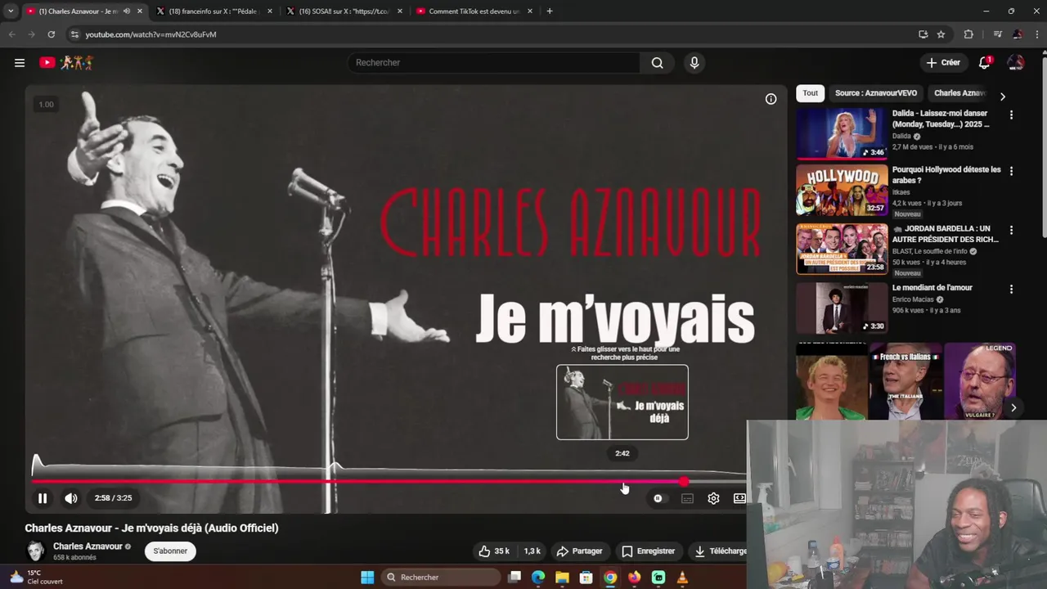Like the video with thumbs up

(x=493, y=551)
